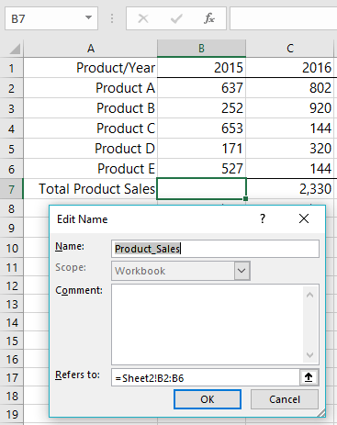This screenshot has height=425, width=337.
Task: Click the Edit Name dialog resize grip
Action: 321,413
